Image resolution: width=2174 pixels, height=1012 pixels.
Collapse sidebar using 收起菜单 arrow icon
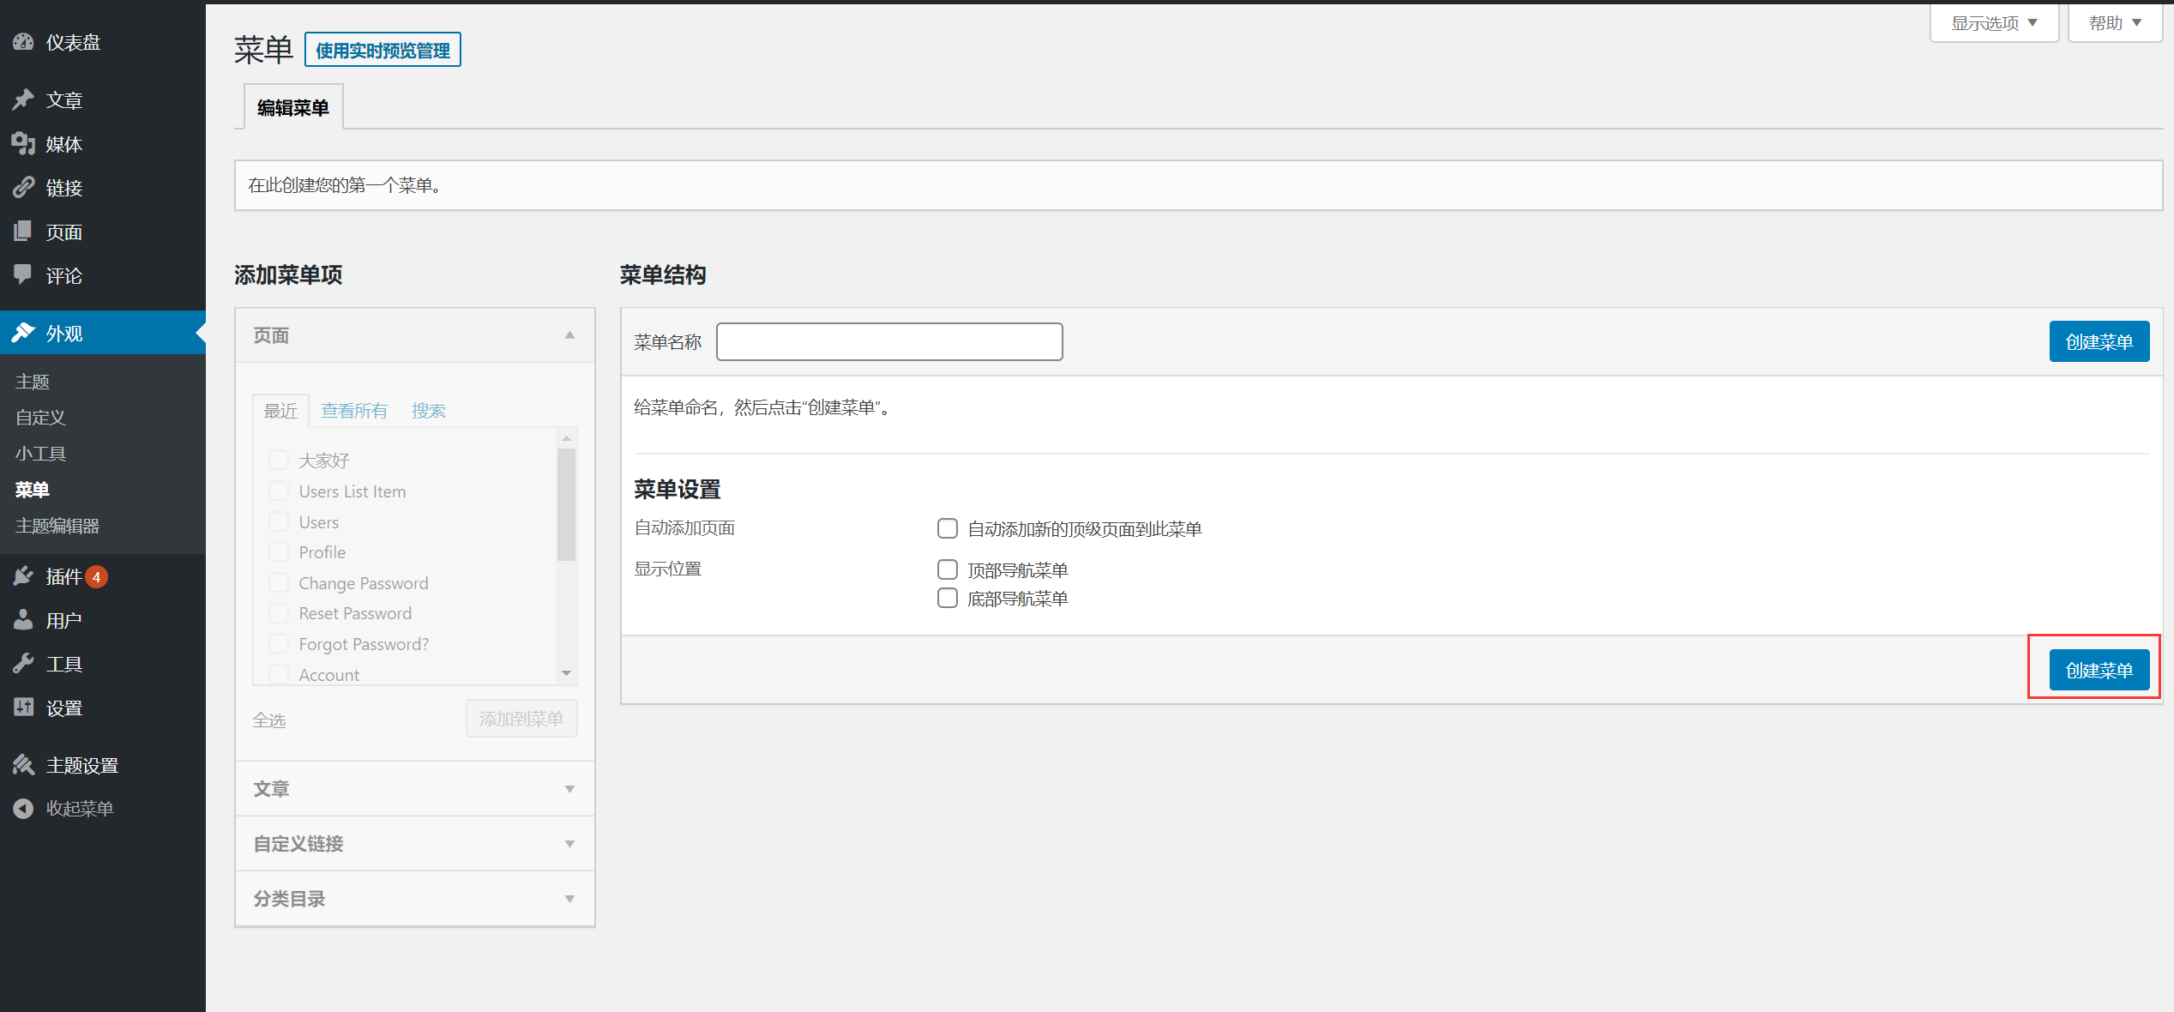23,809
